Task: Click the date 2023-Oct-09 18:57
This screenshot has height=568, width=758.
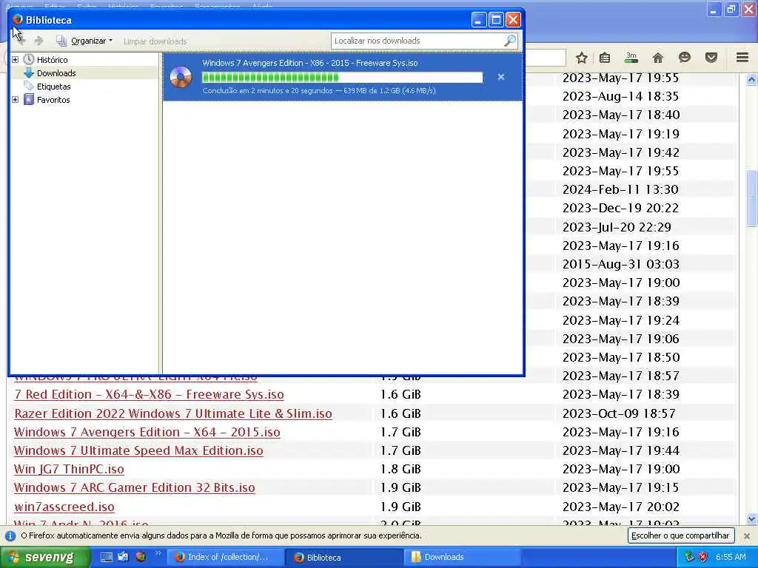Action: pyautogui.click(x=619, y=414)
